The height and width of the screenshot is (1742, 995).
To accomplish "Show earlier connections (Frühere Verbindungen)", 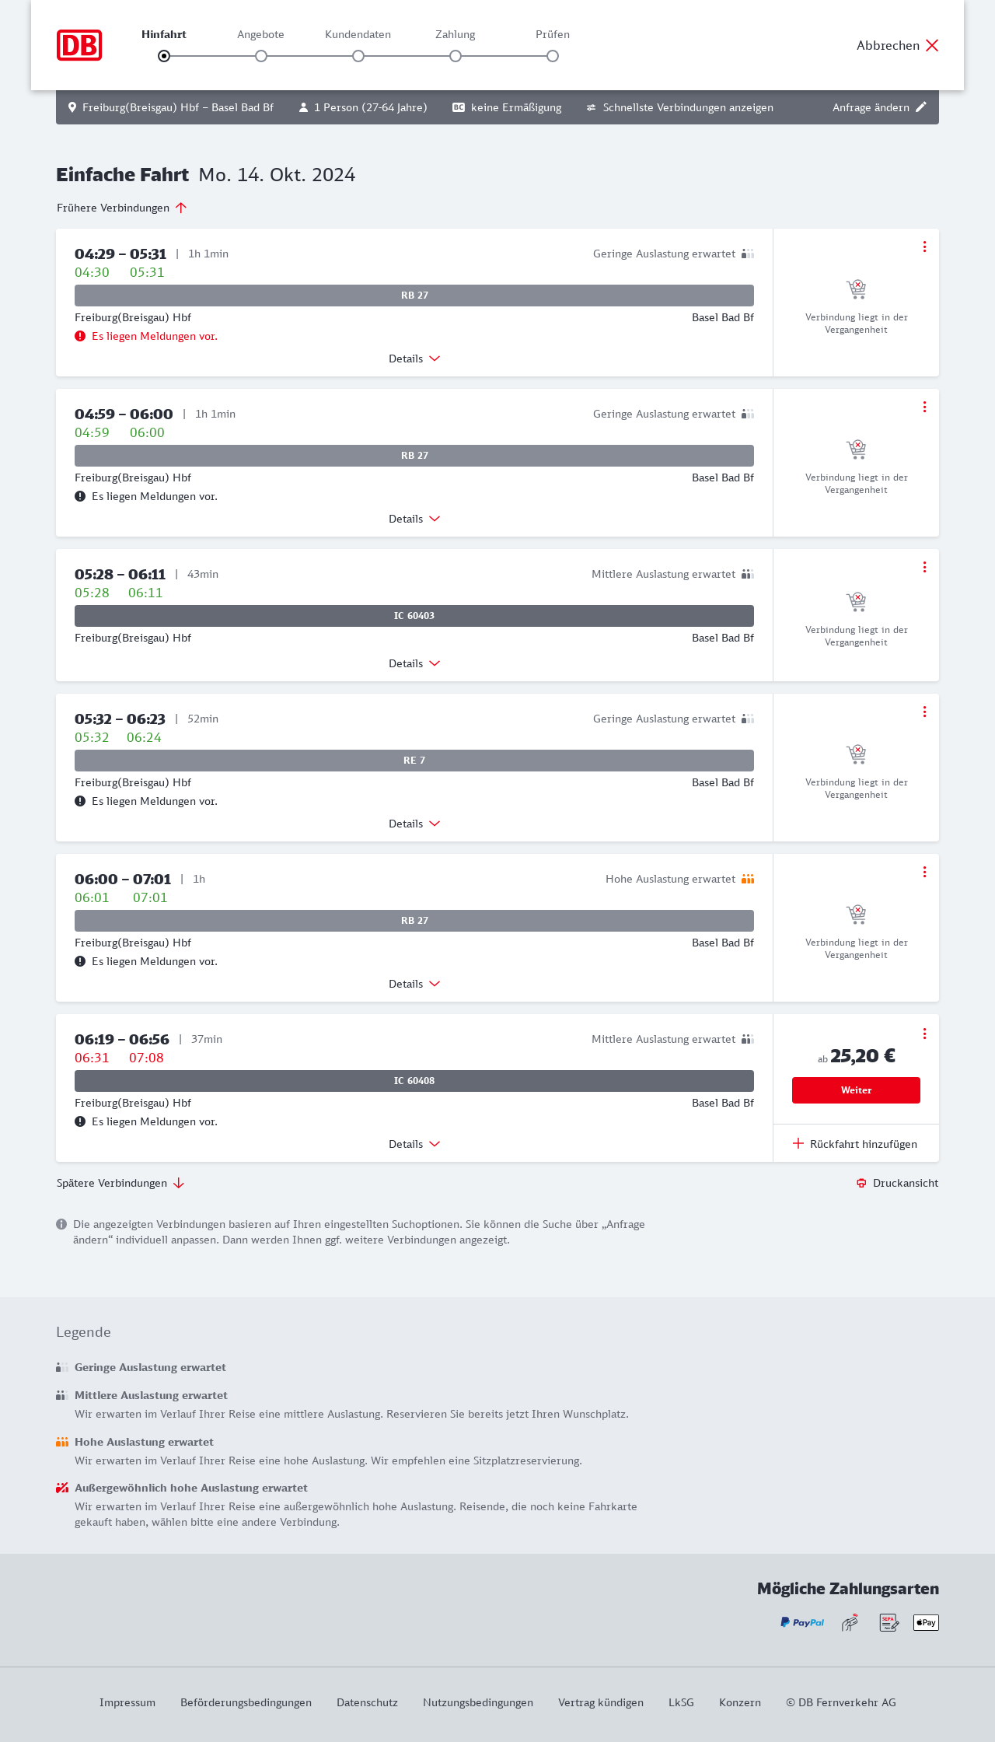I will coord(122,208).
